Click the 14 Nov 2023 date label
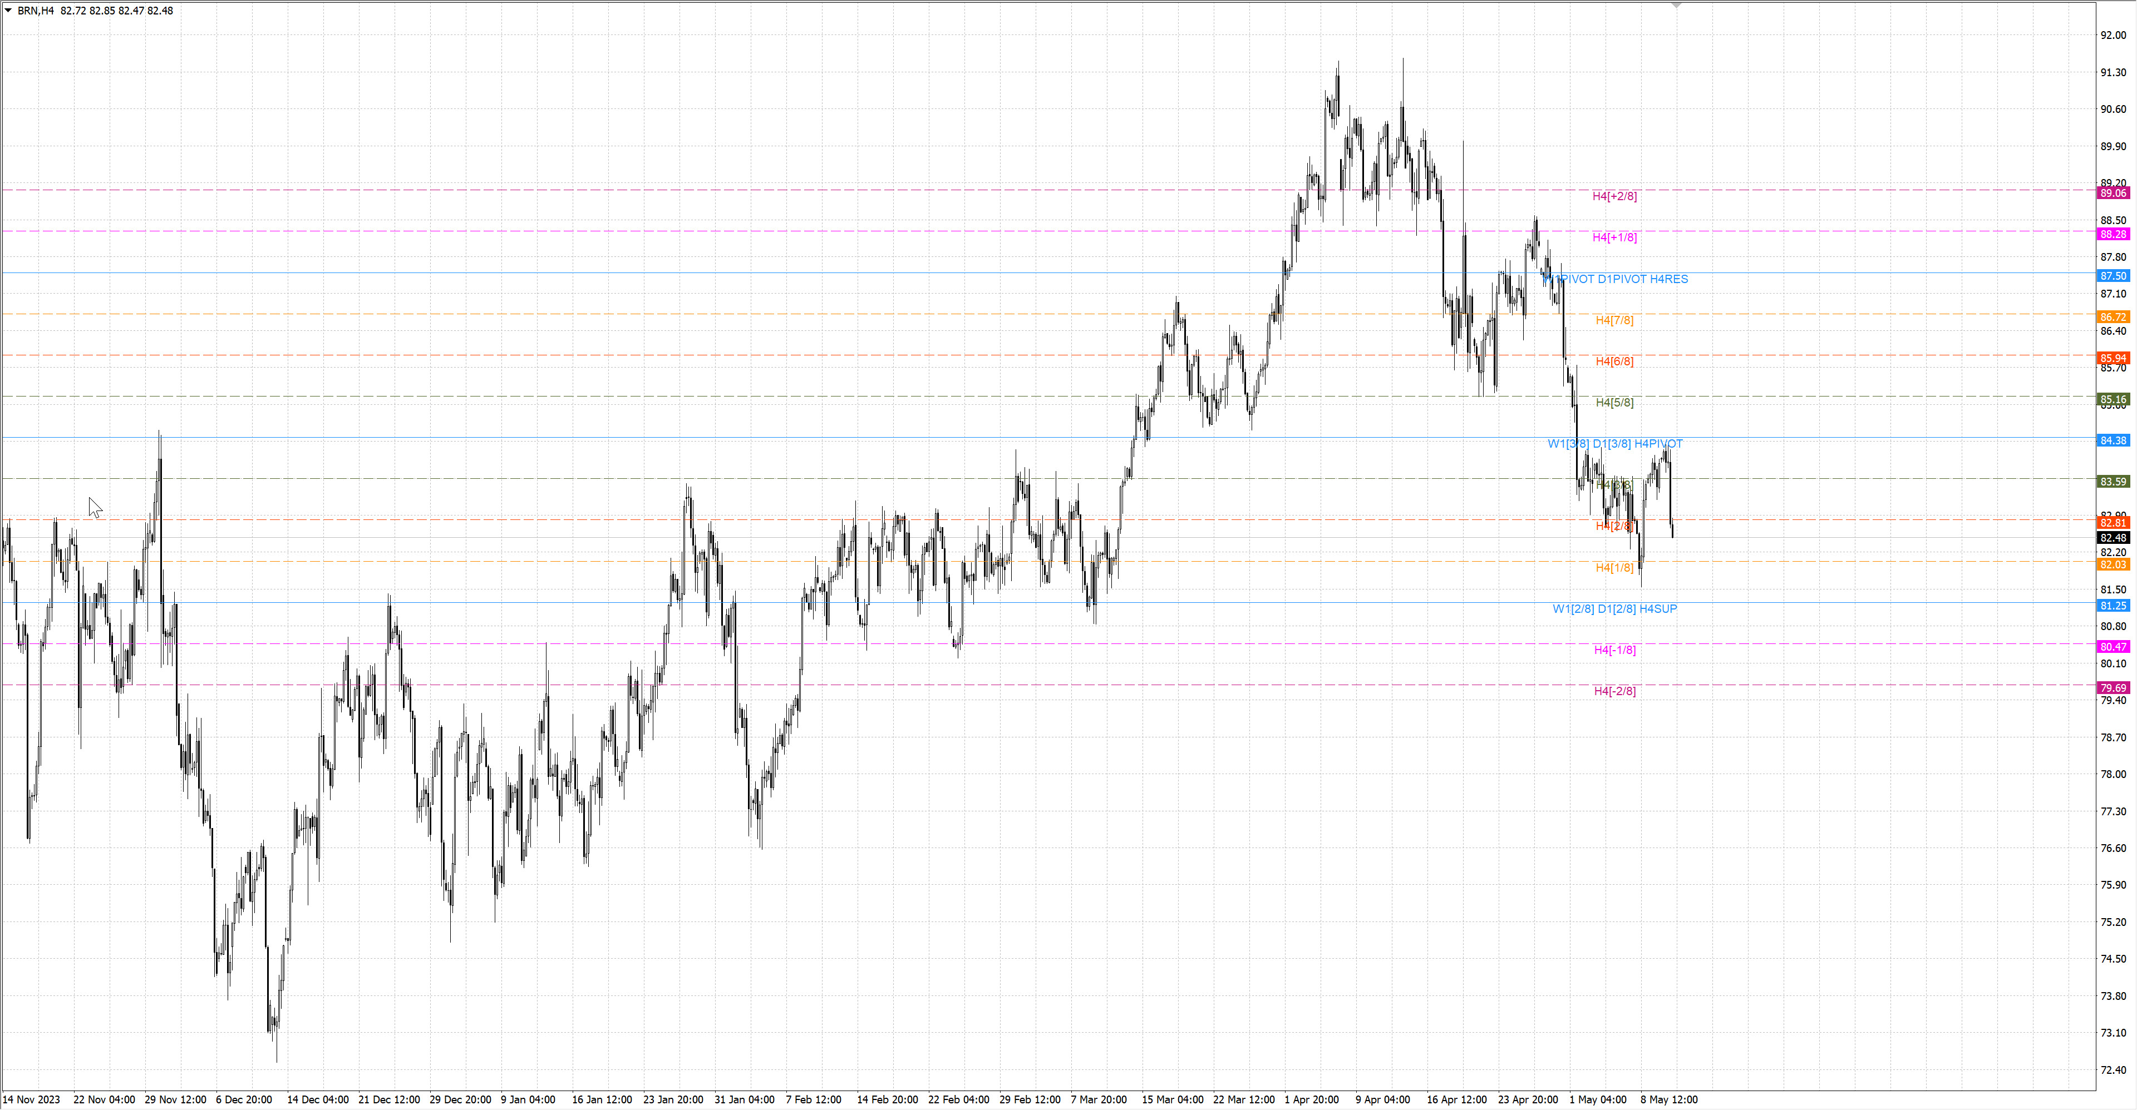 pyautogui.click(x=32, y=1100)
